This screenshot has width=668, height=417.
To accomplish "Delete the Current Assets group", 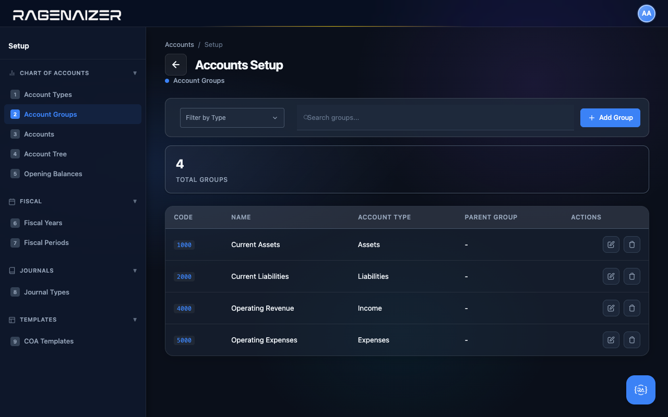I will click(x=632, y=244).
